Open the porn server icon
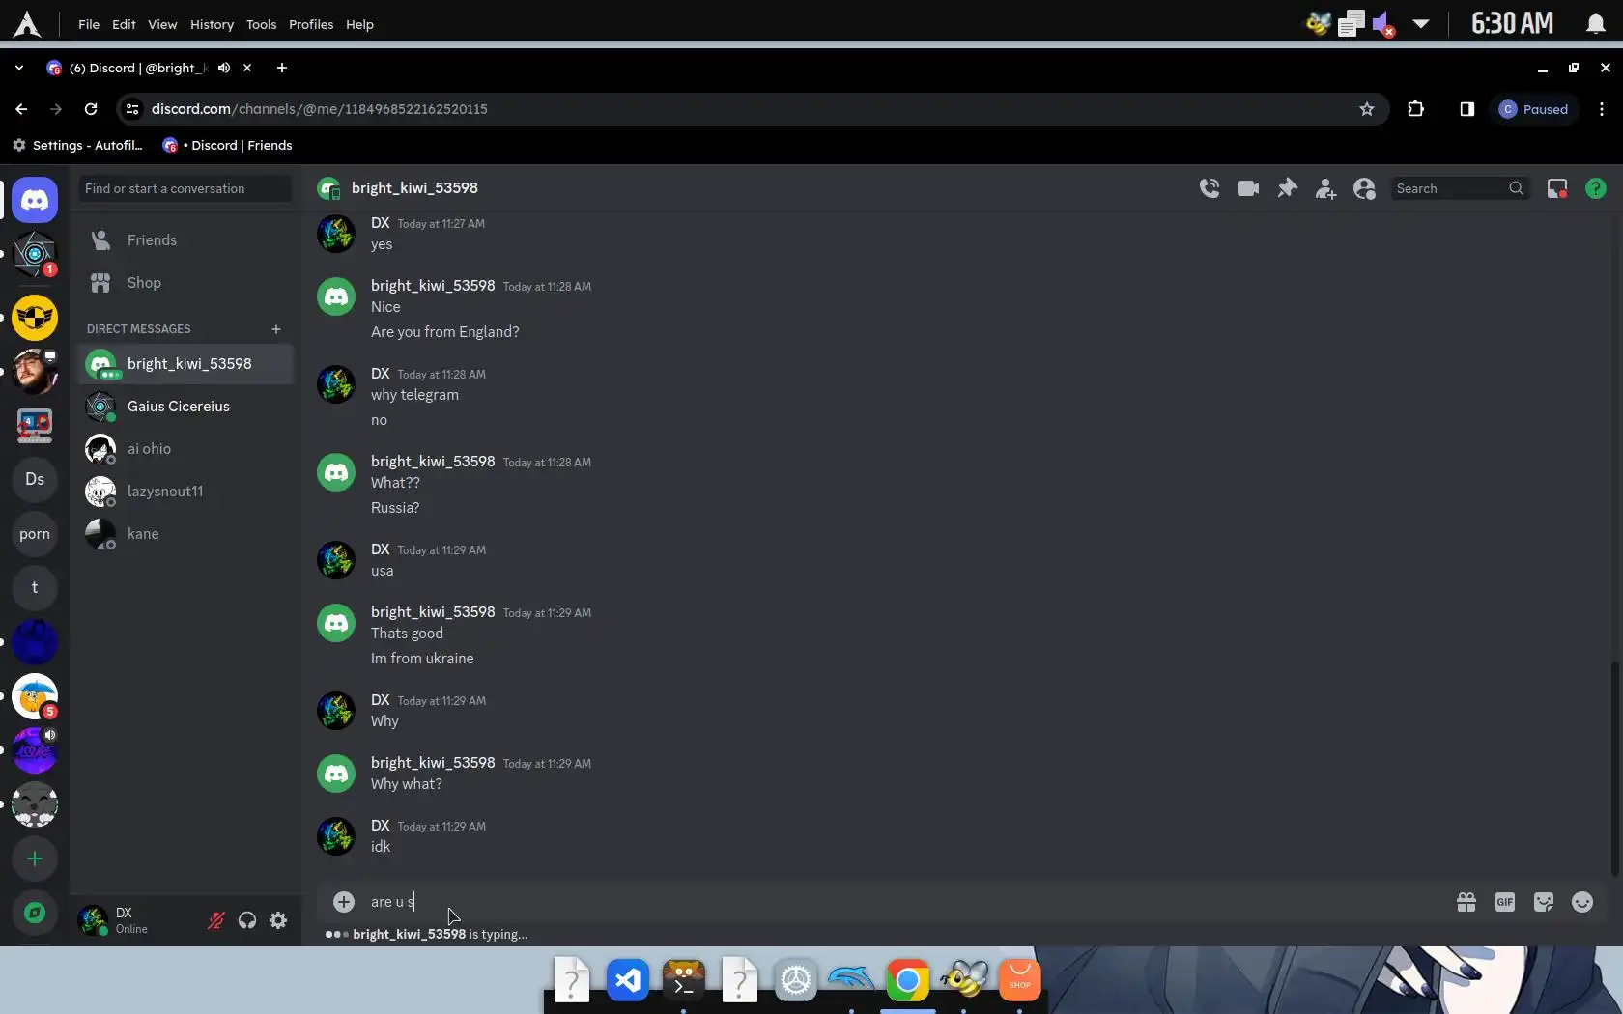Viewport: 1623px width, 1014px height. click(35, 534)
